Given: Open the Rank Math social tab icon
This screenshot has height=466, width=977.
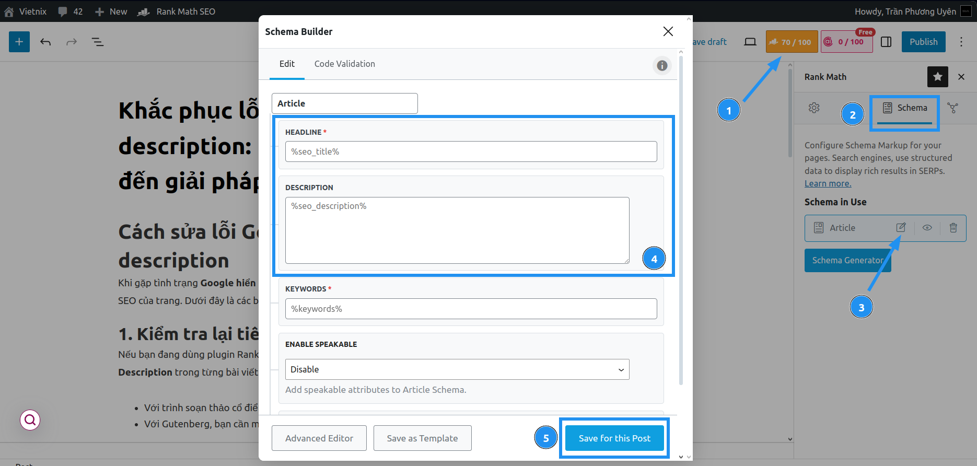Looking at the screenshot, I should click(x=952, y=108).
